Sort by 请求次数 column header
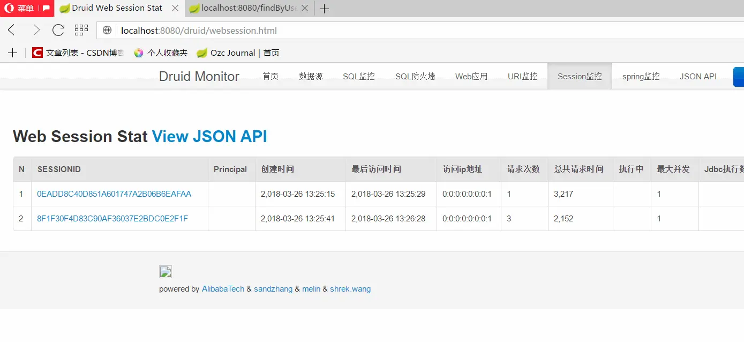This screenshot has height=342, width=744. click(x=524, y=169)
